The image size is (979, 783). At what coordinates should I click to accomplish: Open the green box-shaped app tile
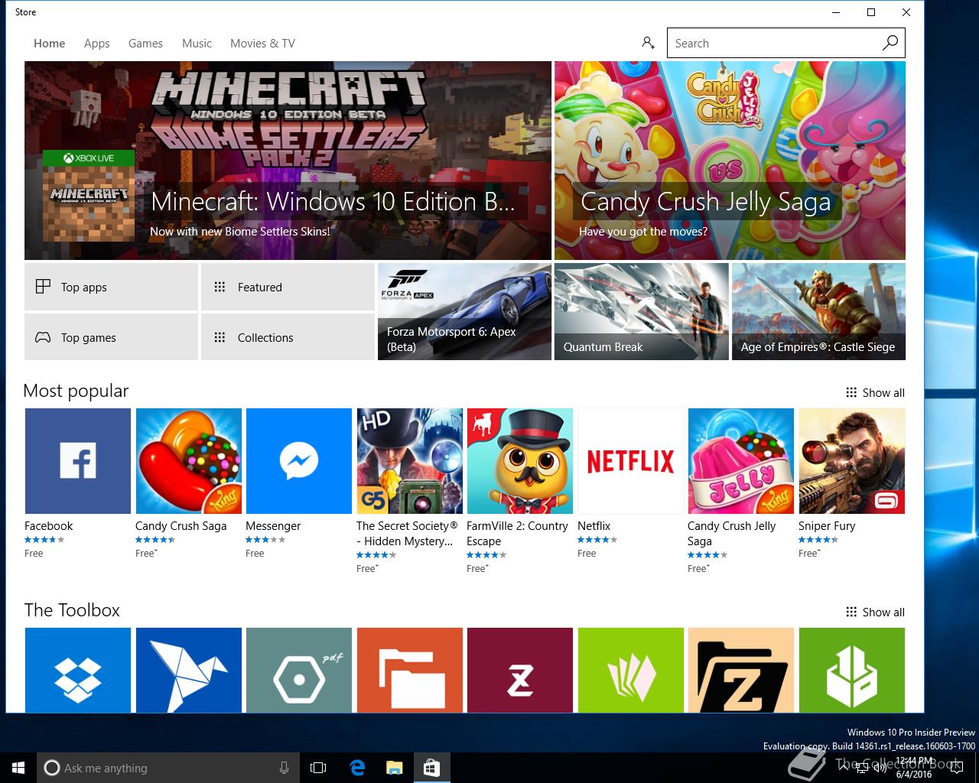click(851, 671)
